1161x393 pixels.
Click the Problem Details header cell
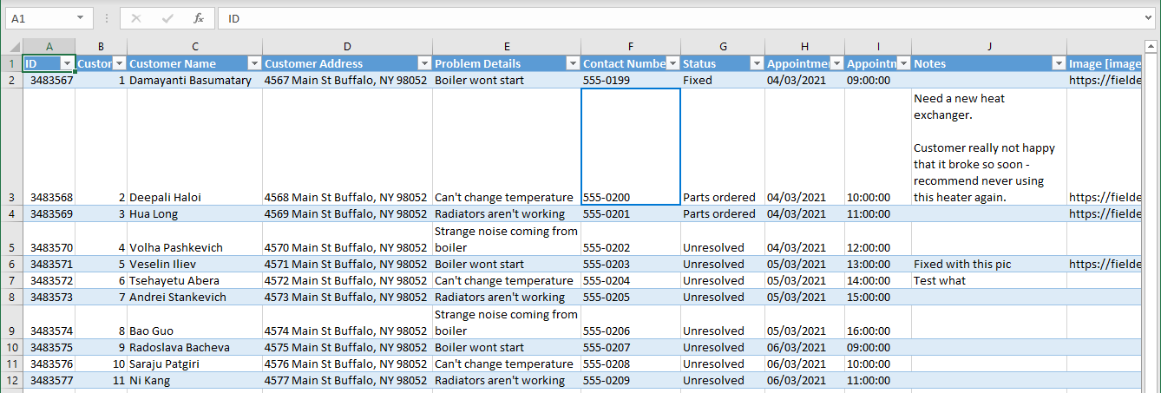coord(507,63)
